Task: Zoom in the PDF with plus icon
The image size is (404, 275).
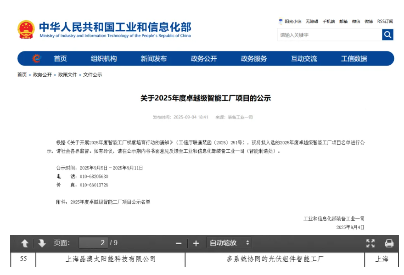Action: point(196,243)
